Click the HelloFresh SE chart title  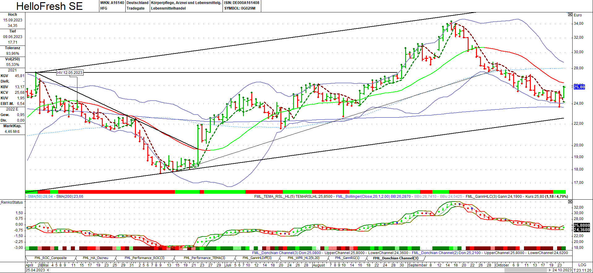point(50,6)
